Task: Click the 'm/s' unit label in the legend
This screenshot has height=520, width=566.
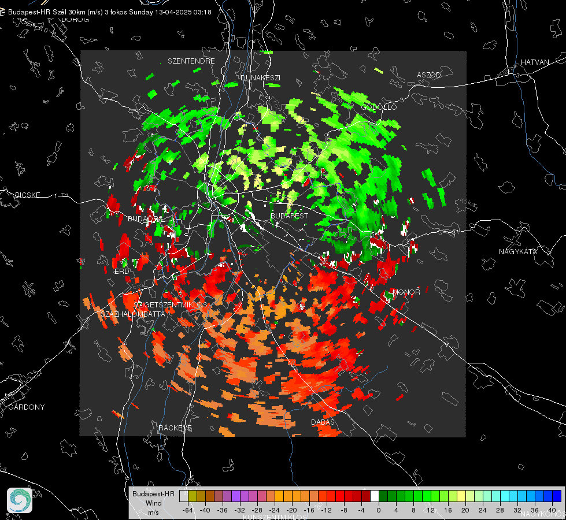Action: pyautogui.click(x=153, y=512)
